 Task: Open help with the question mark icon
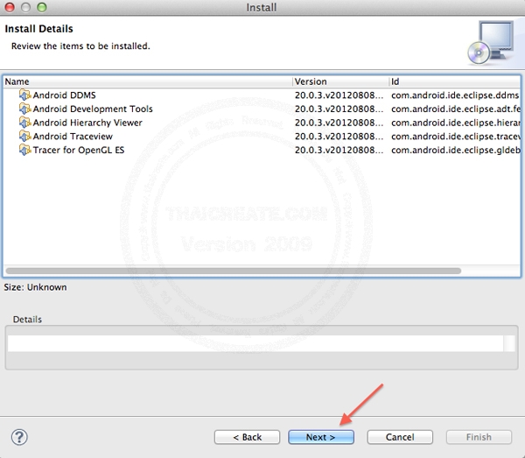coord(19,437)
